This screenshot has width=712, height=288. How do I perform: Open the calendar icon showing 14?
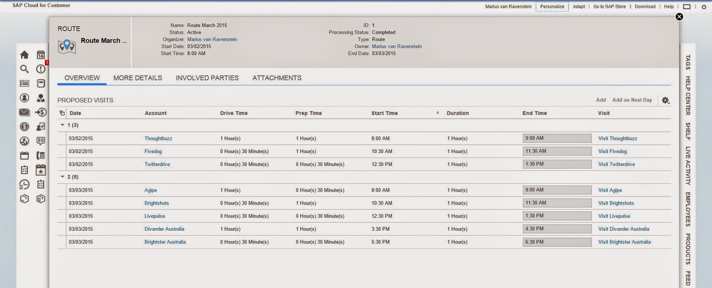(40, 55)
